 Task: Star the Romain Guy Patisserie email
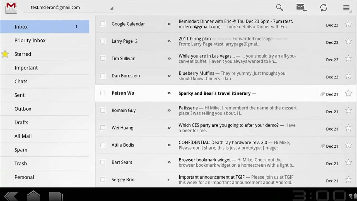click(348, 111)
